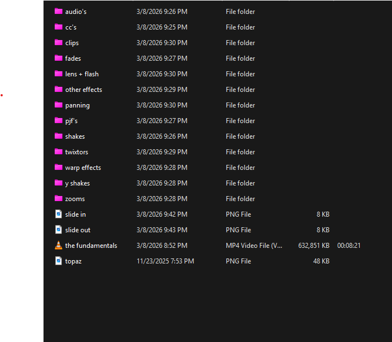The height and width of the screenshot is (342, 392).
Task: Click the date cell in the twixtors row
Action: [x=162, y=152]
